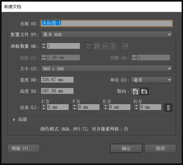183x165 pixels.
Task: Confirm with the 确定 button
Action: (x=126, y=148)
